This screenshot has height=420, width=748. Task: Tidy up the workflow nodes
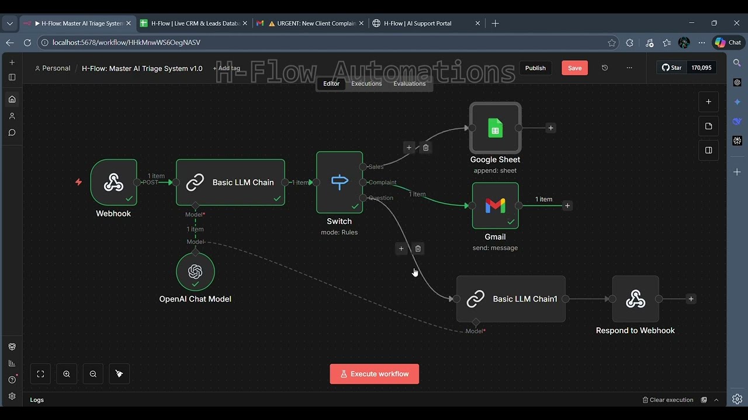(119, 374)
